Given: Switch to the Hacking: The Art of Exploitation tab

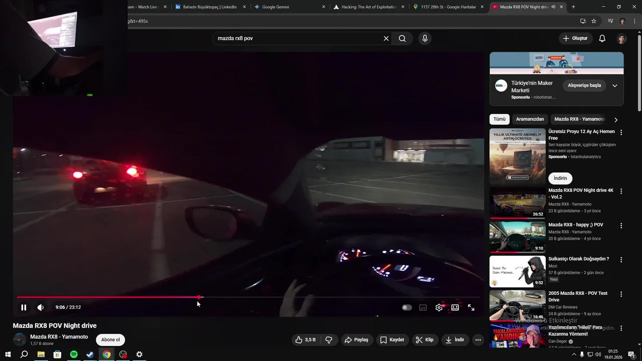Looking at the screenshot, I should point(369,7).
